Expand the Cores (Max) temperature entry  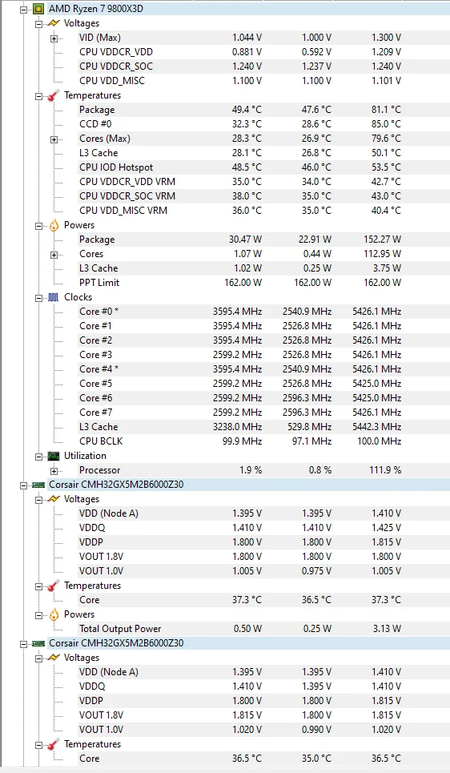click(x=54, y=139)
